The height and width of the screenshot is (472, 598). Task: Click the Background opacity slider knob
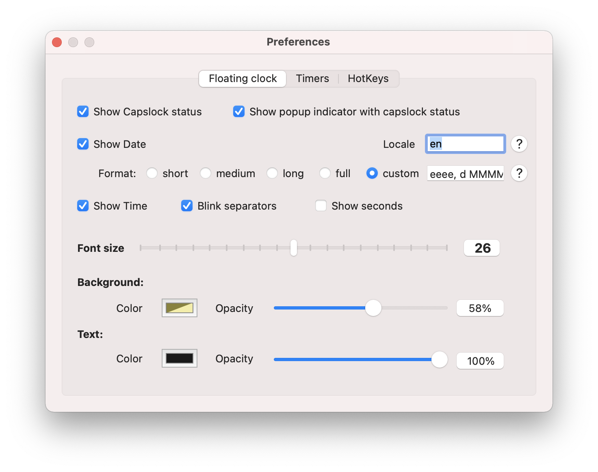[x=373, y=308]
